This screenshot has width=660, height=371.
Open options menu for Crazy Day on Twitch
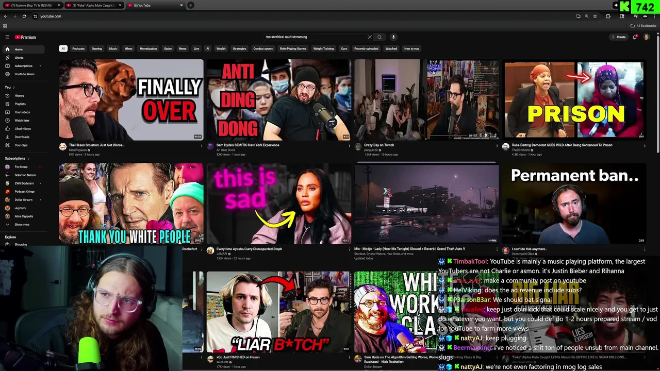[497, 146]
